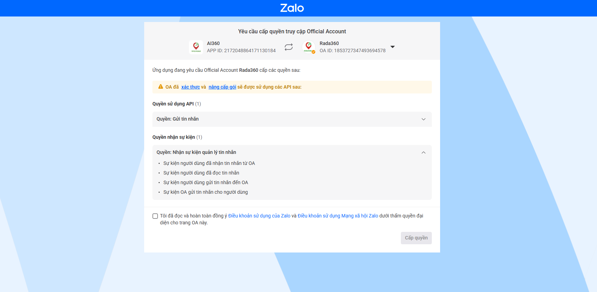Select 'Sự kiện người dùng đã đọc tin nhắn' item

(x=201, y=173)
